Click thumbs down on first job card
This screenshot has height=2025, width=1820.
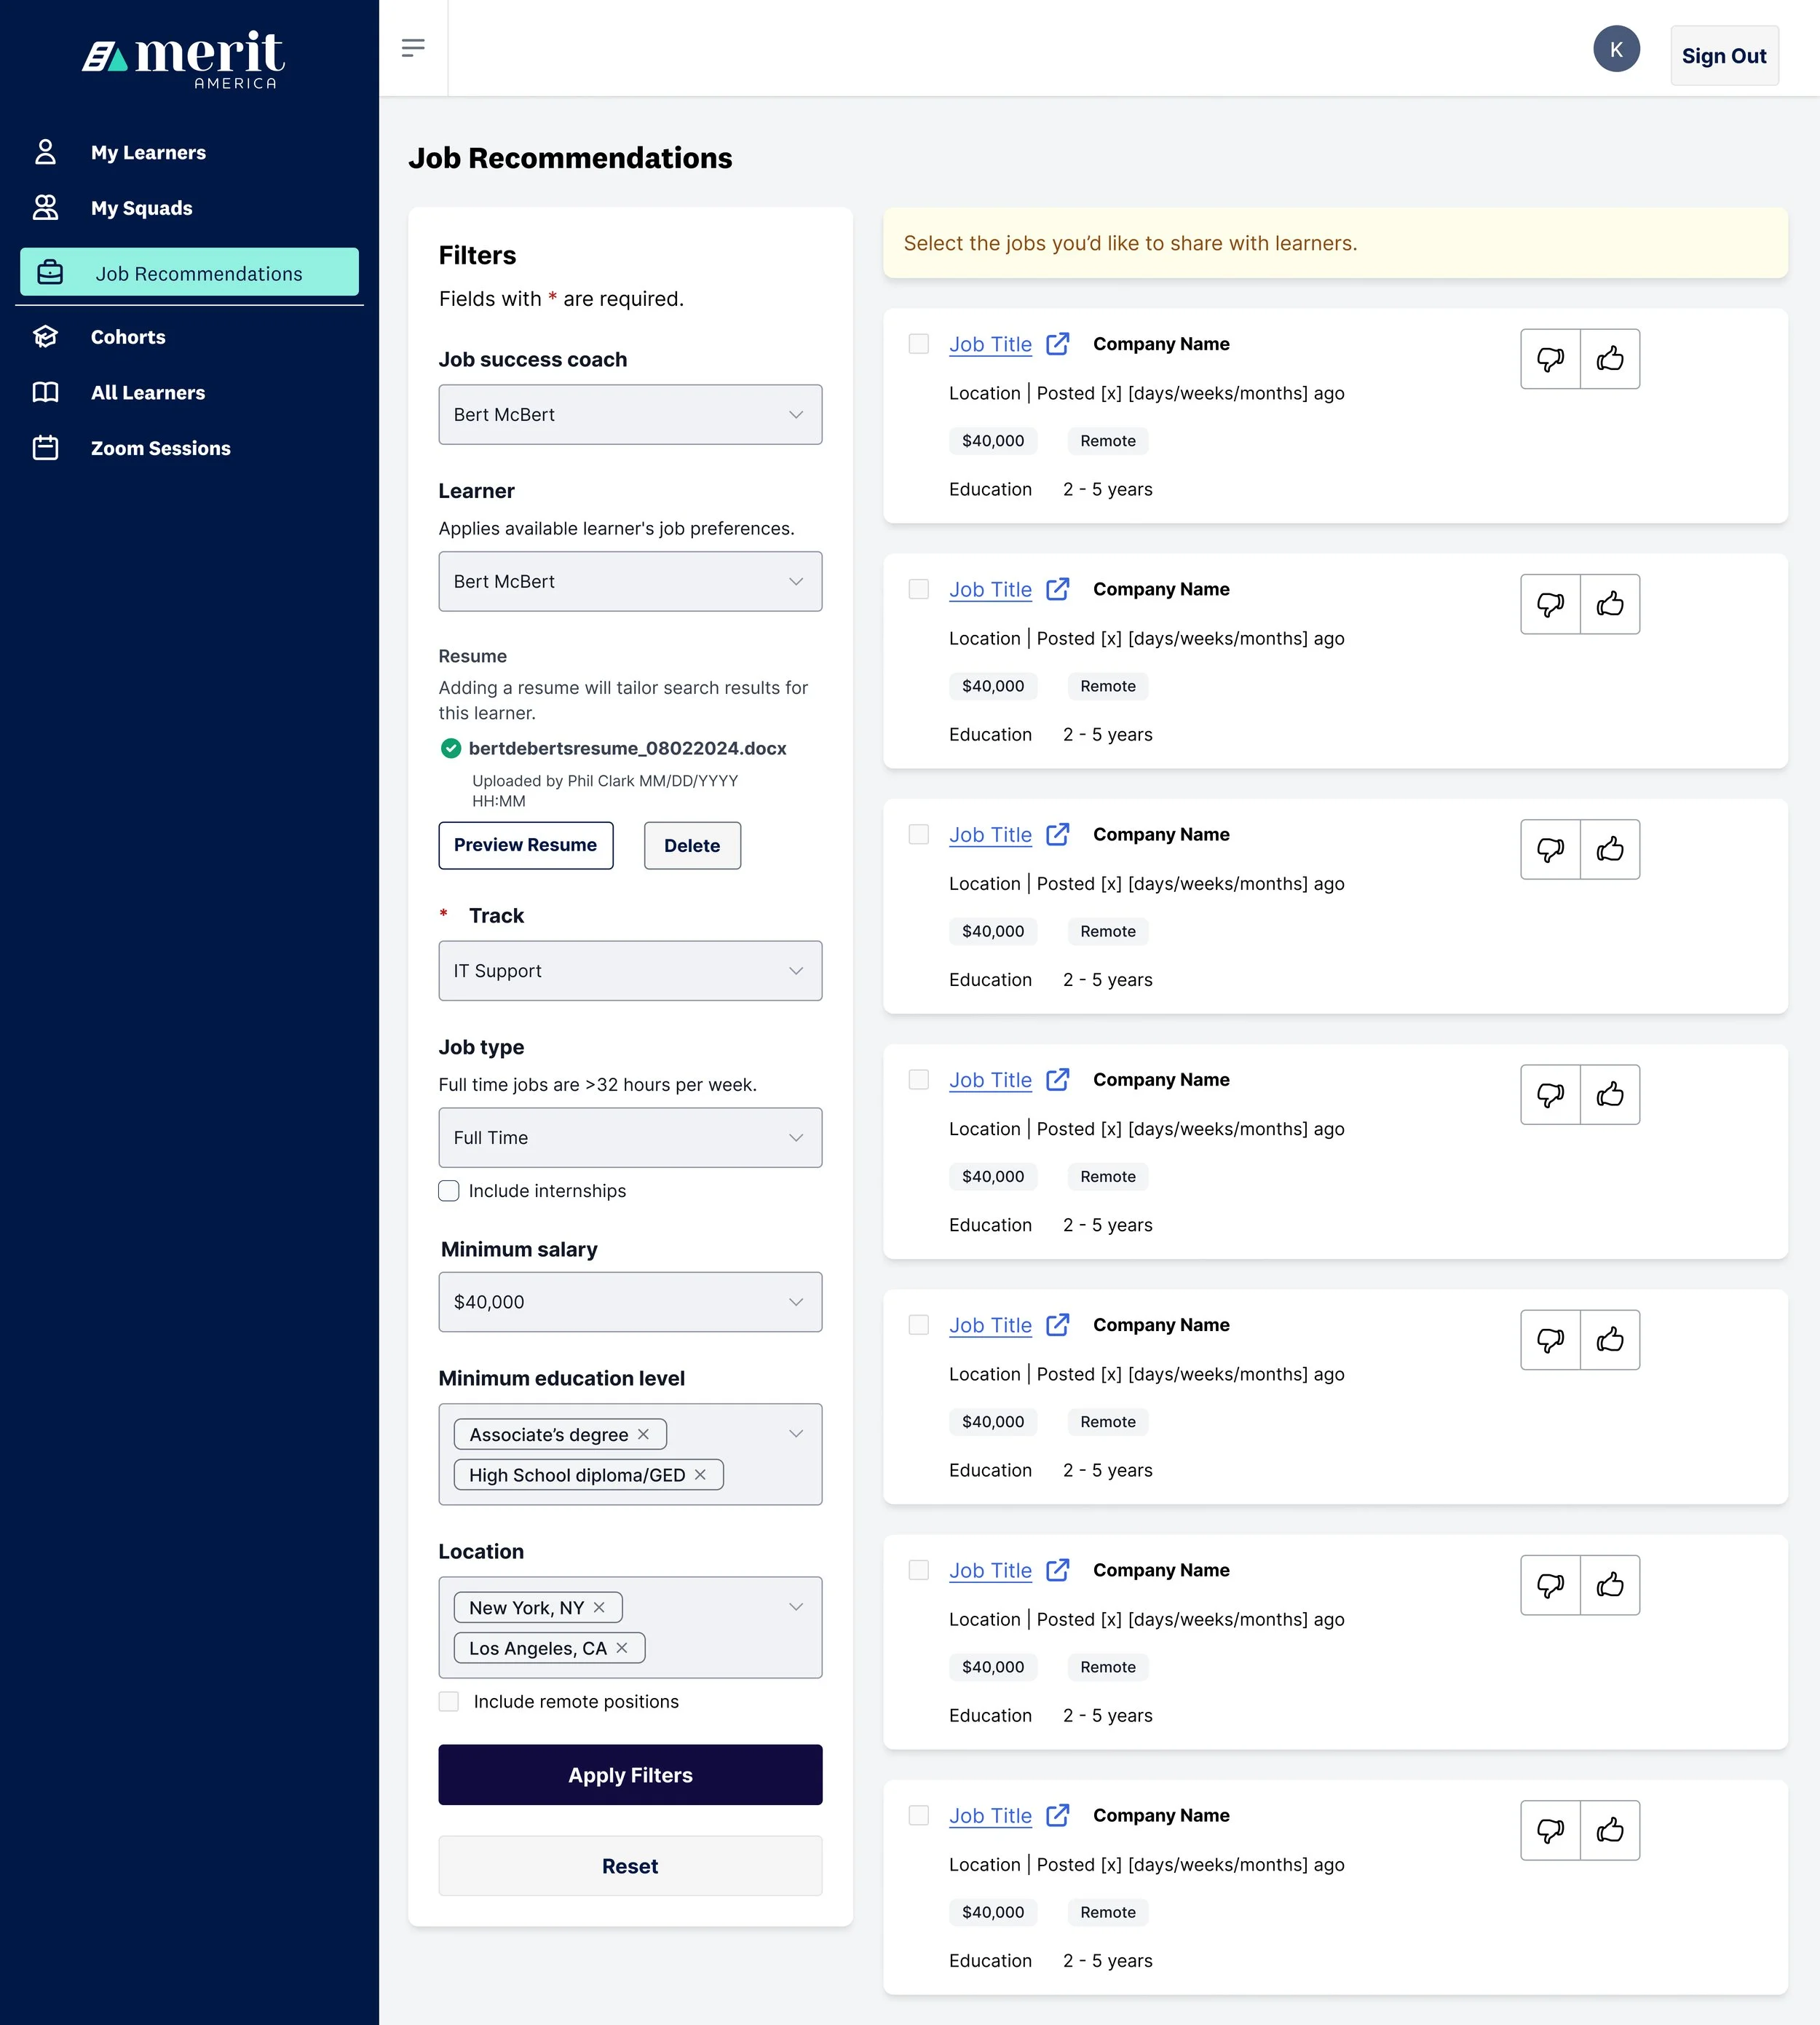1550,359
